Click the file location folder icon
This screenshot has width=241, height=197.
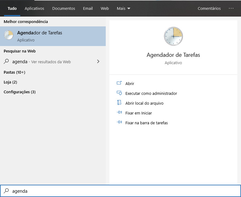coord(119,102)
